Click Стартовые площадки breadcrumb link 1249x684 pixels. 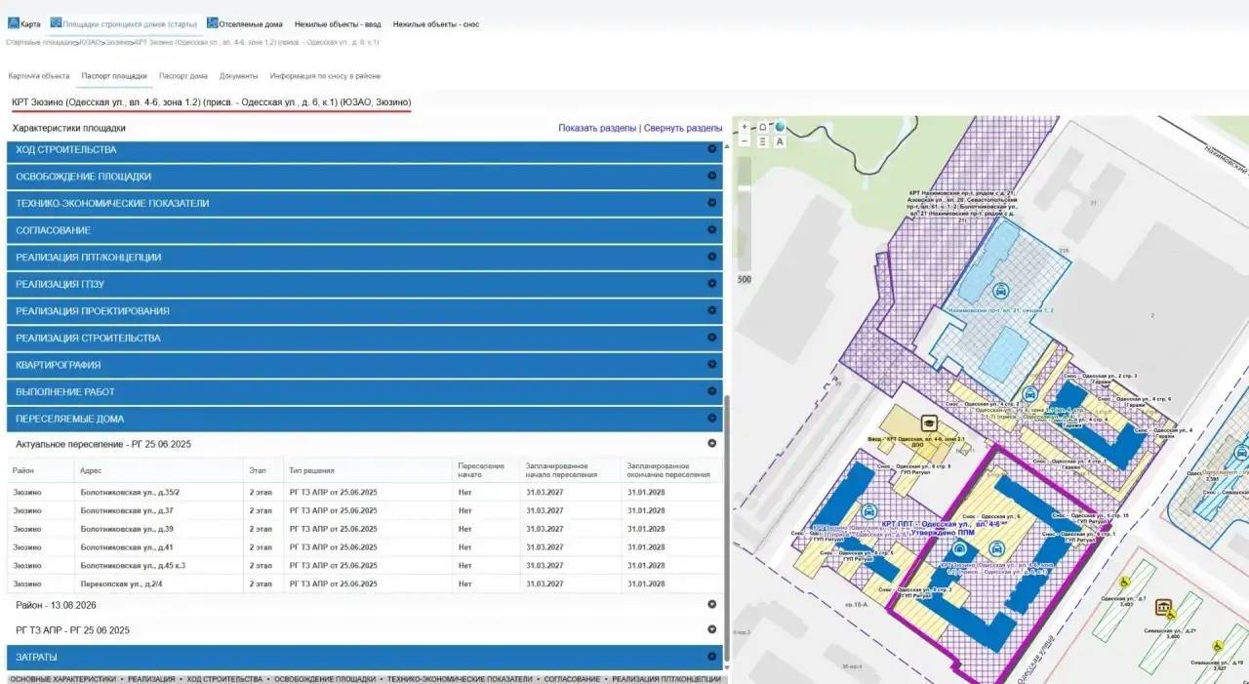coord(42,43)
